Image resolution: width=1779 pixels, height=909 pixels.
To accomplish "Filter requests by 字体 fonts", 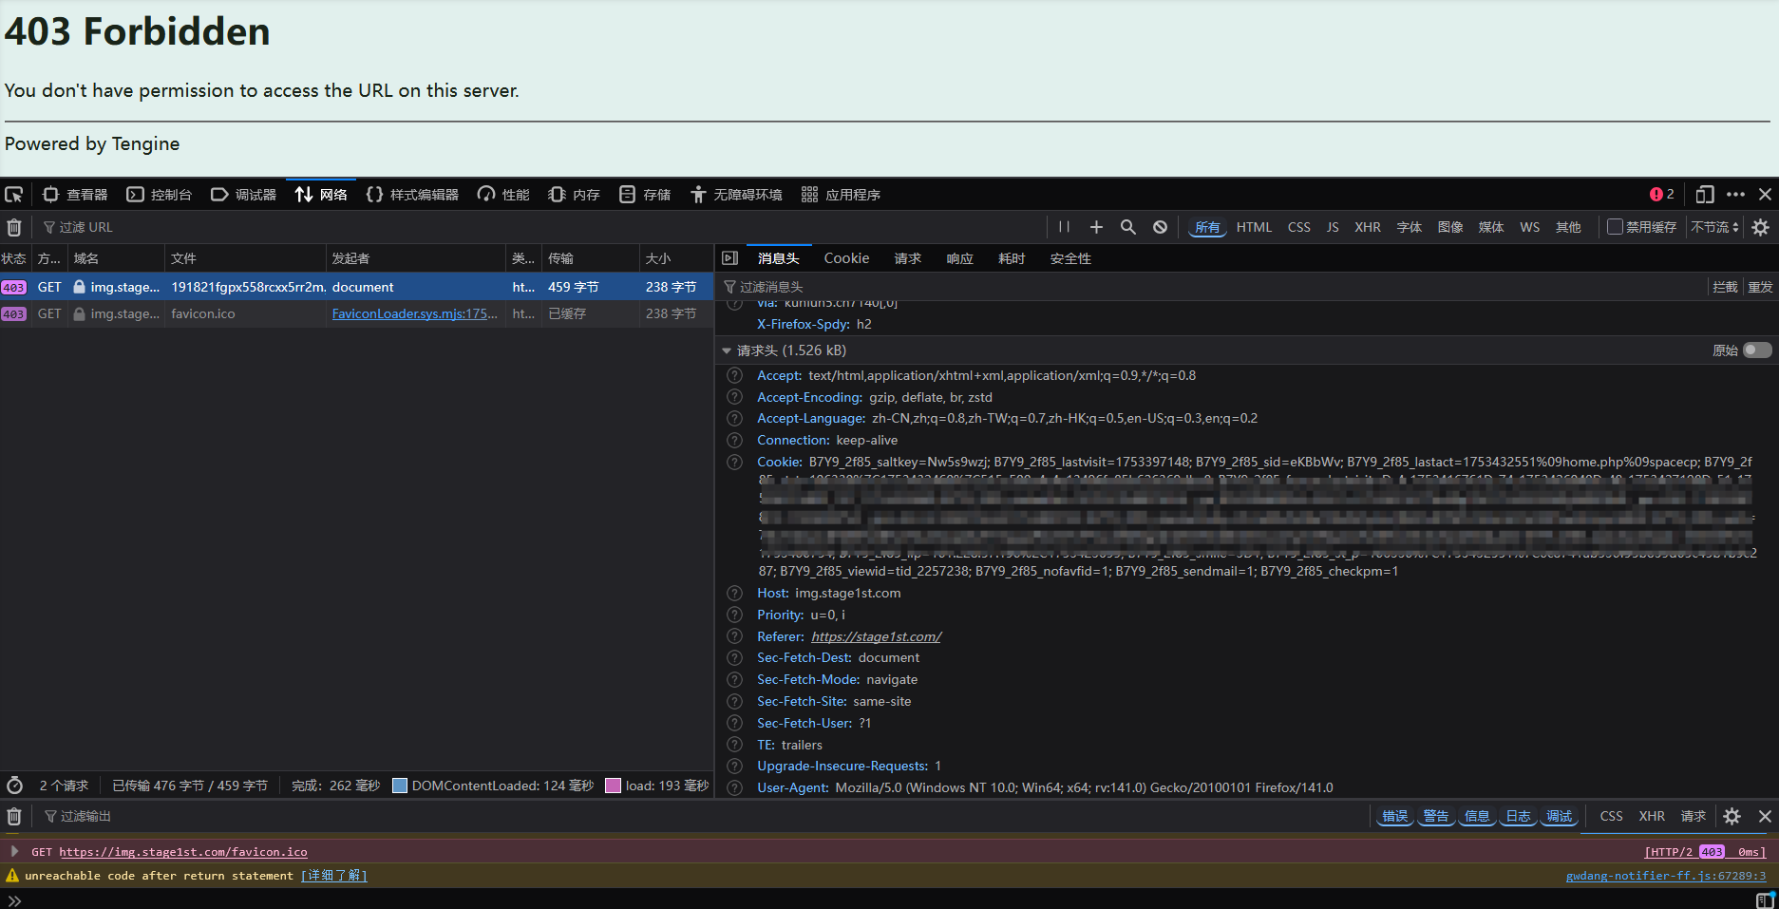I will point(1410,228).
